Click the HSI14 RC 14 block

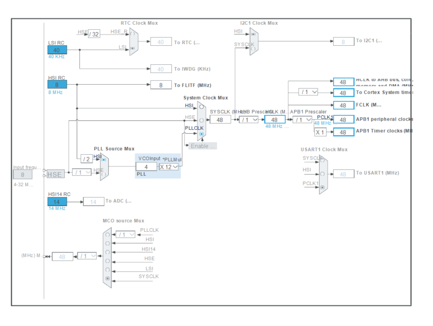coord(57,201)
